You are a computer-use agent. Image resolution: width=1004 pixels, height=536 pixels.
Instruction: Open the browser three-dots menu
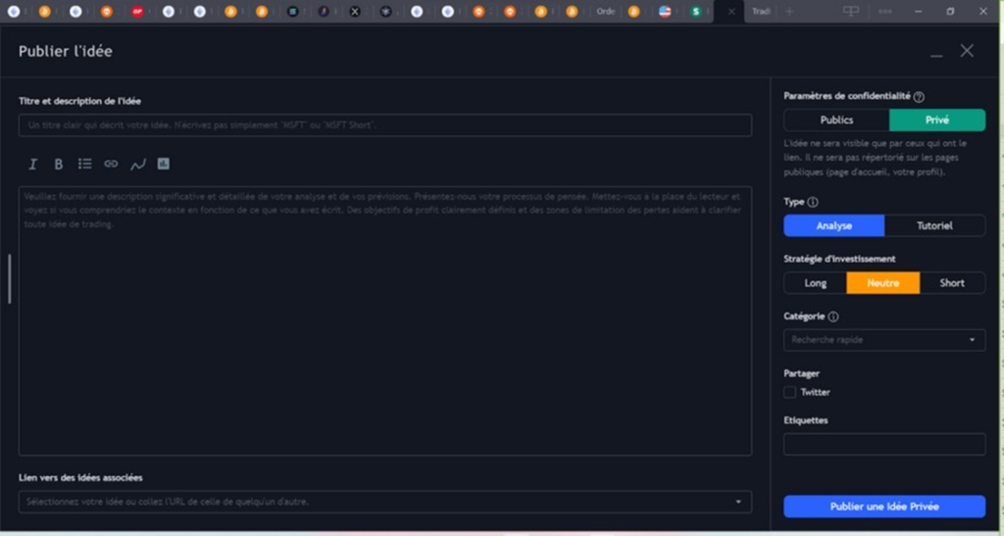885,12
